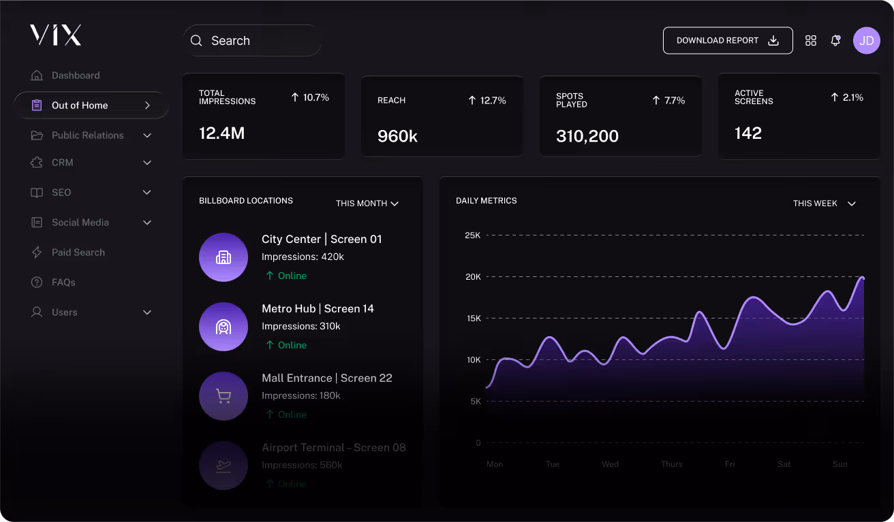Open the Out of Home arrow
The width and height of the screenshot is (894, 522).
pyautogui.click(x=147, y=105)
